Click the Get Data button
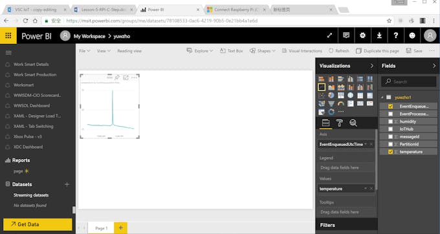Viewport: 440px width, 234px height. coord(38,224)
